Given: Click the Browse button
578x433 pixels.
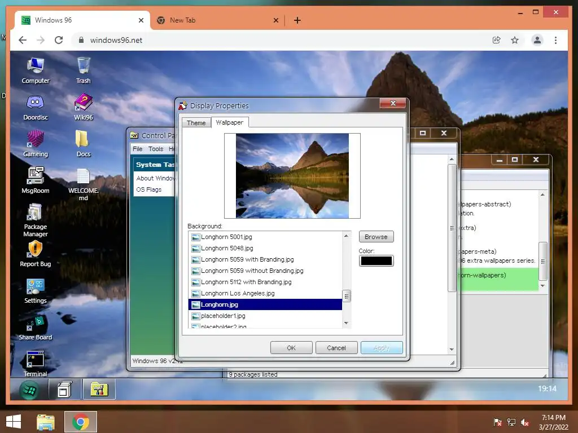Looking at the screenshot, I should [x=376, y=237].
